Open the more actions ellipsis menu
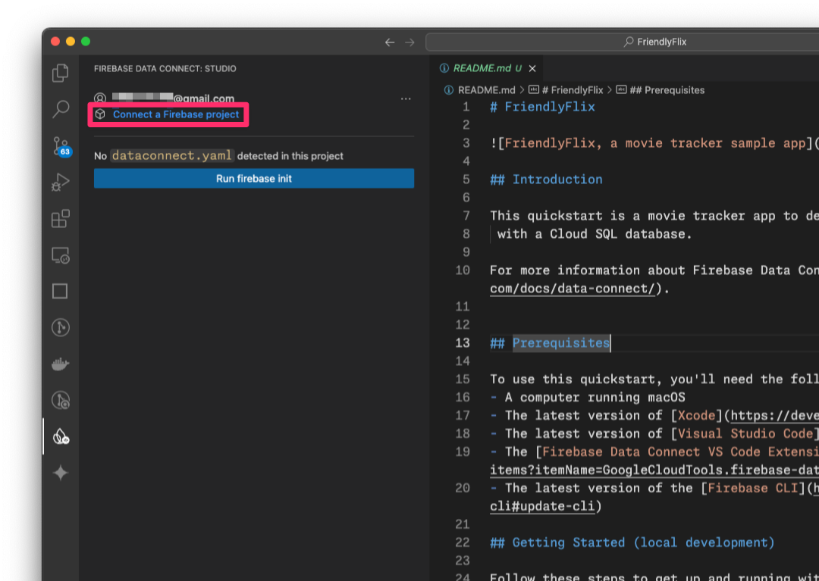 (406, 98)
